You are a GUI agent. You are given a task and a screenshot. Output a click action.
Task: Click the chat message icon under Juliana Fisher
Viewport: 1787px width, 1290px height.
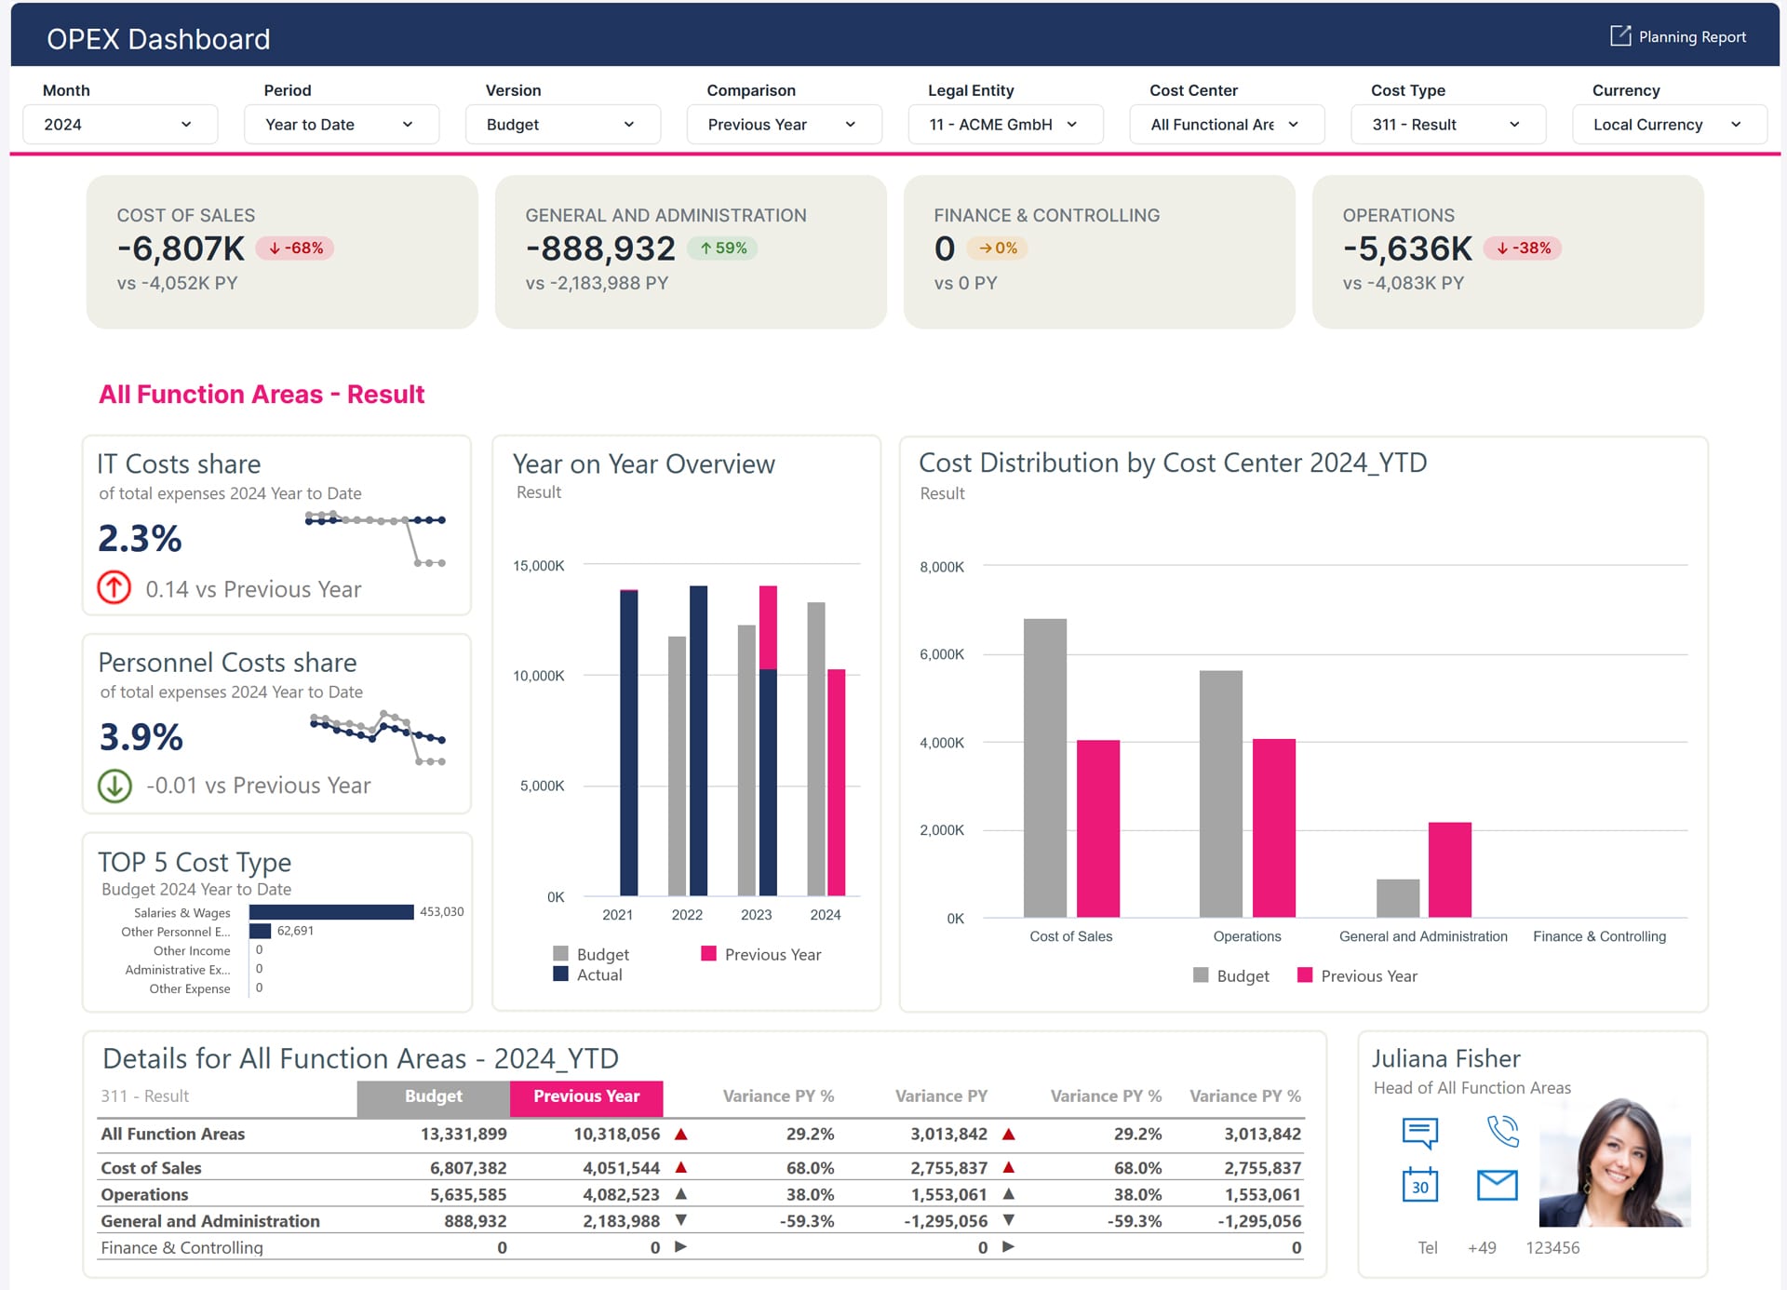click(1419, 1133)
